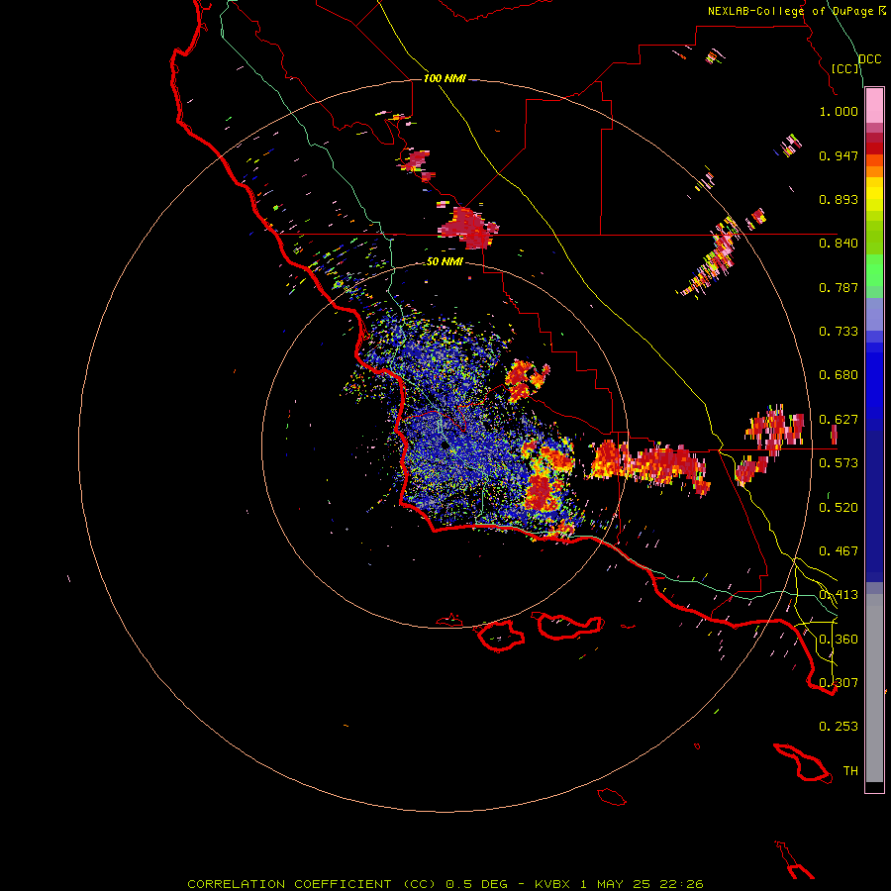Click the KVBX radar site center dot
891x891 pixels.
[x=444, y=445]
